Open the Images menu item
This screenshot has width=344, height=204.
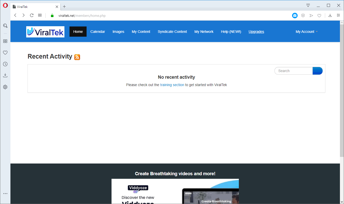pos(118,32)
